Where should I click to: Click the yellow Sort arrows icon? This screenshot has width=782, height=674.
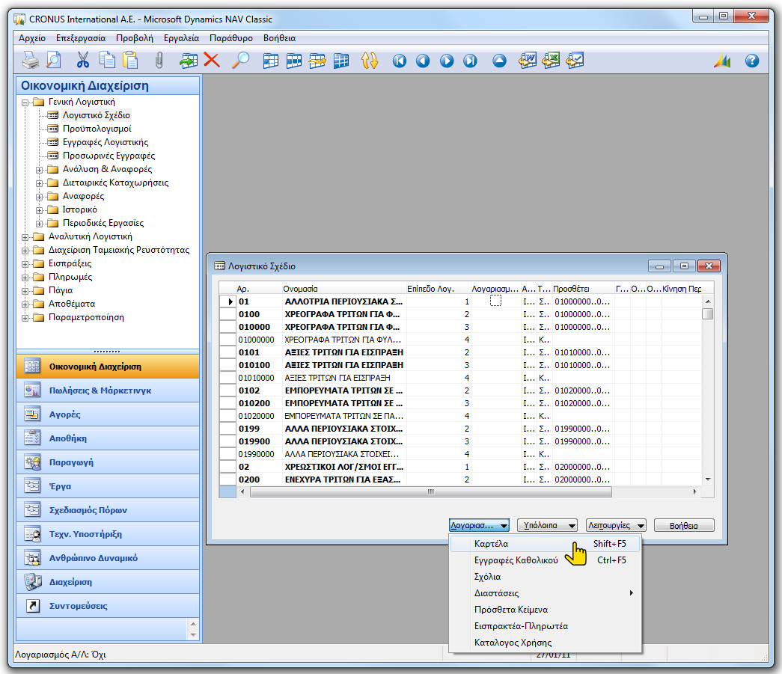370,61
